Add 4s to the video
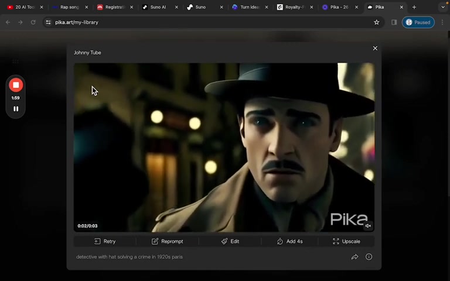 pyautogui.click(x=289, y=241)
